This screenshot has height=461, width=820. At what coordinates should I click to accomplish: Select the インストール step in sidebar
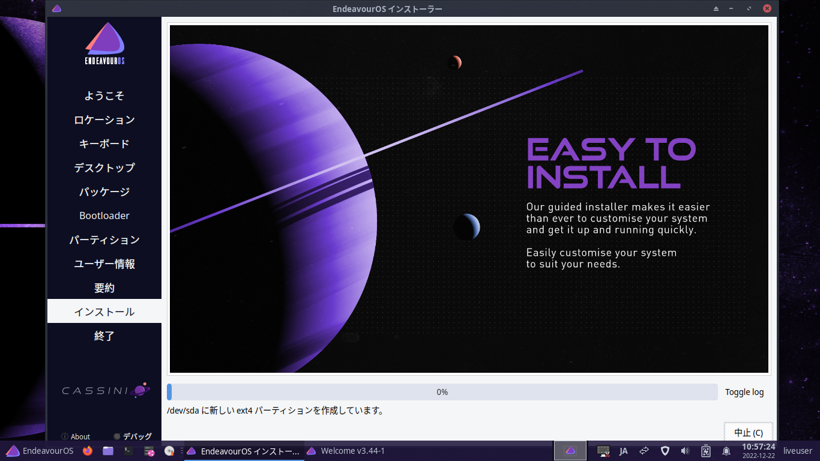pyautogui.click(x=104, y=312)
